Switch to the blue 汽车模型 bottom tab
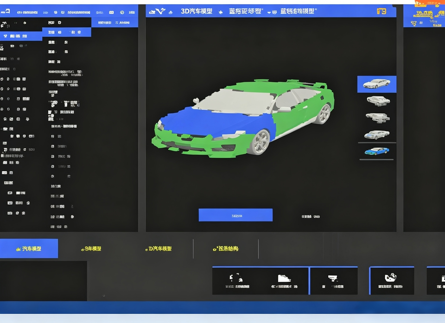This screenshot has width=445, height=323. tap(29, 249)
